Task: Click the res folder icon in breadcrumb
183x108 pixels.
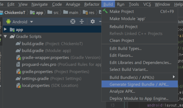Action: [x=85, y=12]
